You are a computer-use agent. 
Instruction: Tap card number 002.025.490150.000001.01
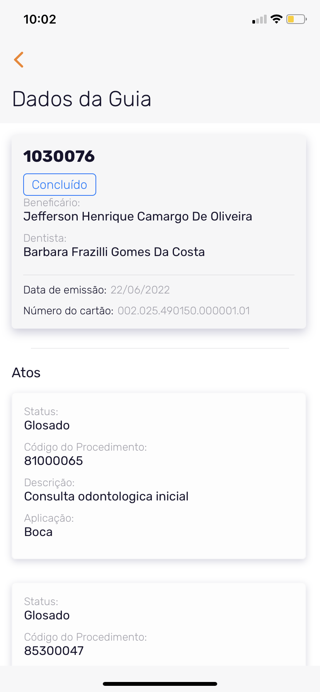tap(184, 311)
